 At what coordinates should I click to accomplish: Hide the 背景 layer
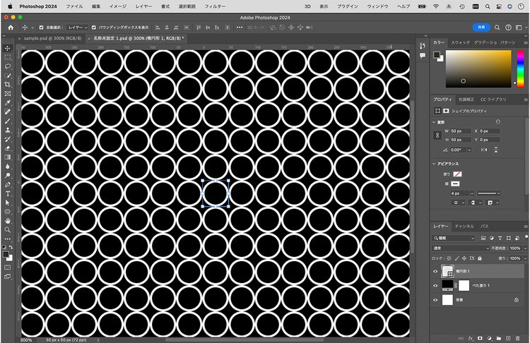[435, 300]
